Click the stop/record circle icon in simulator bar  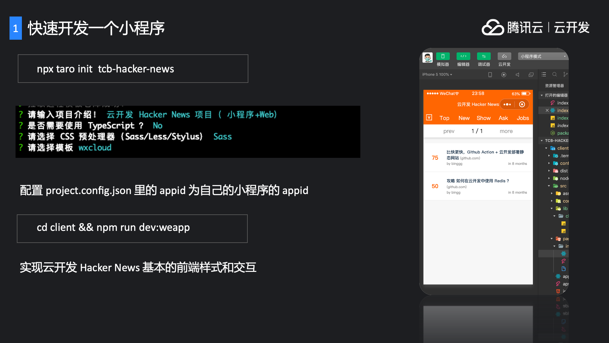point(504,75)
